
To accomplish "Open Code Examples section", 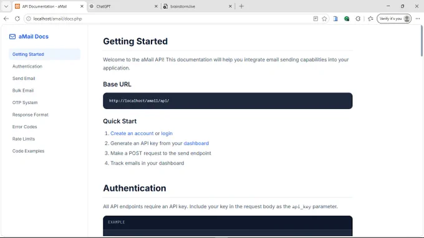I will click(x=28, y=151).
